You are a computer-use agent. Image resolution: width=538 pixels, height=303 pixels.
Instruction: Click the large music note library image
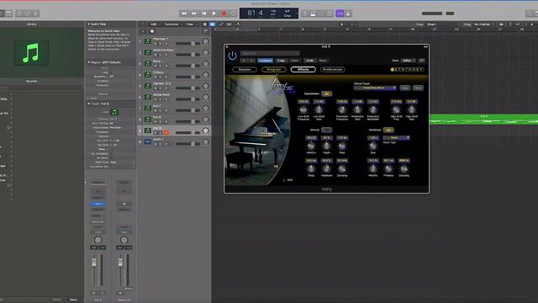click(31, 52)
